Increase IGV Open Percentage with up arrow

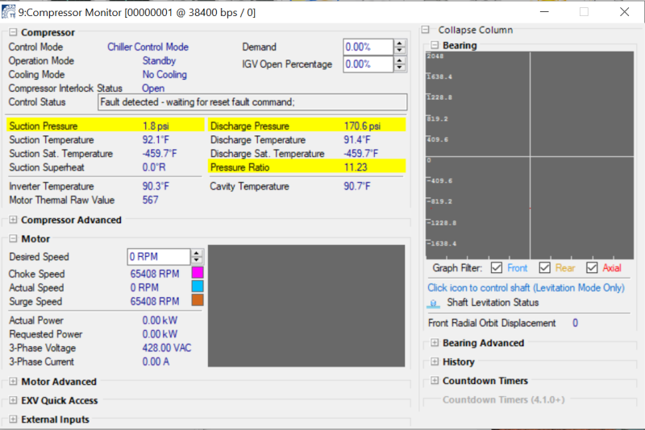[x=399, y=60]
